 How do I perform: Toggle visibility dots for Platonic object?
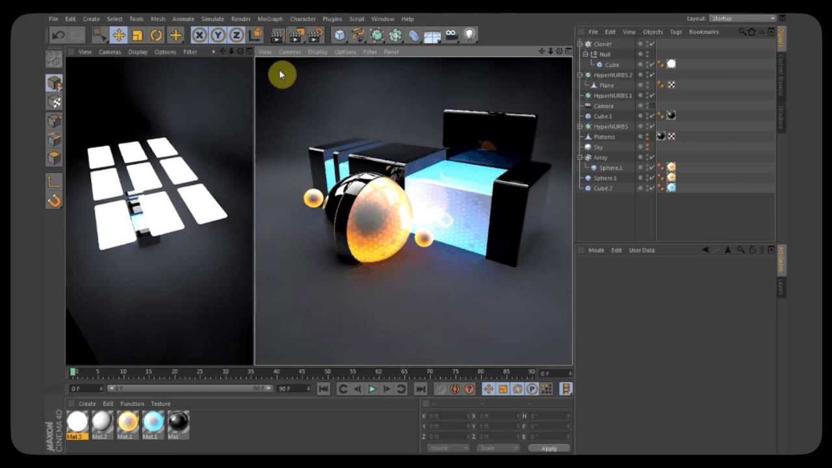[x=647, y=136]
